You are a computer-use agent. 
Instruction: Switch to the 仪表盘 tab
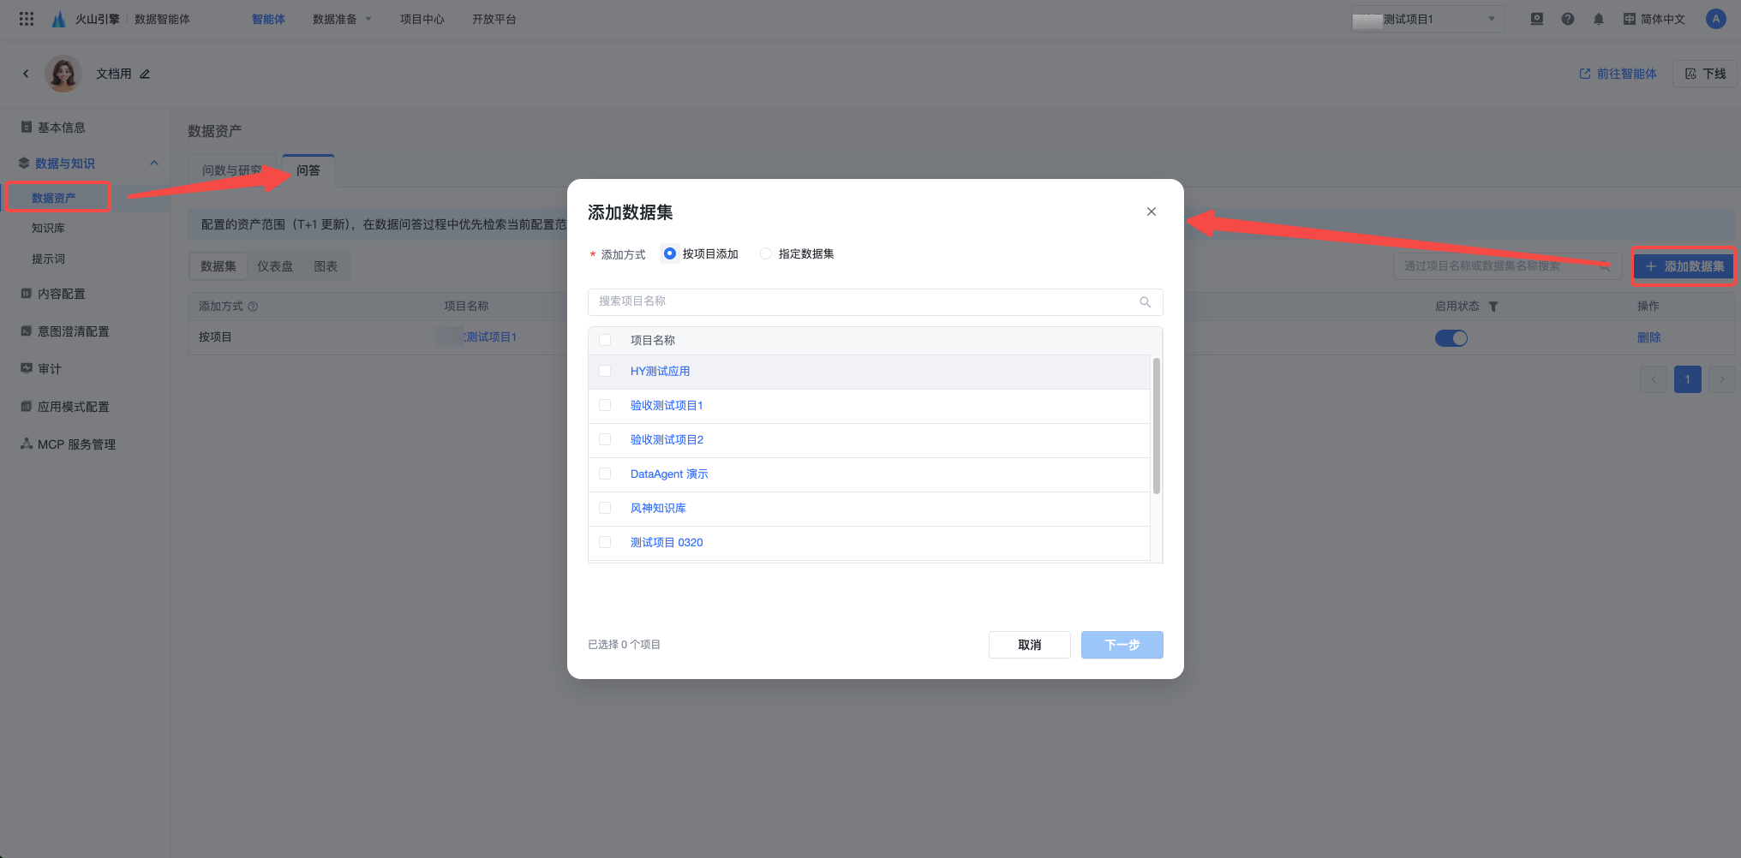tap(275, 266)
